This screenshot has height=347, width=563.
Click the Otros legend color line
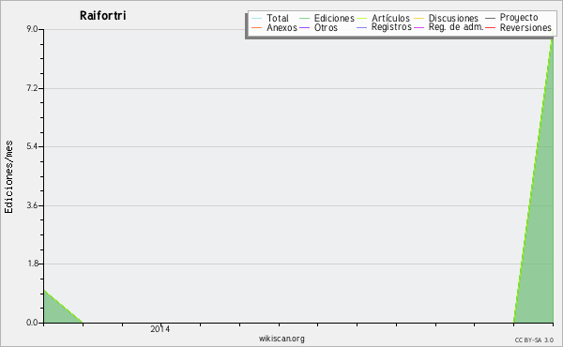click(304, 27)
